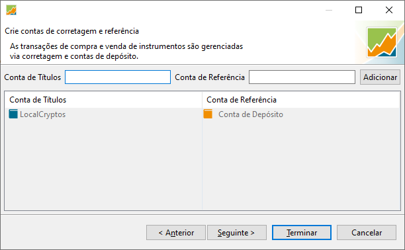Click the large chart logo in header
Viewport: 405px width, 250px height.
382,42
